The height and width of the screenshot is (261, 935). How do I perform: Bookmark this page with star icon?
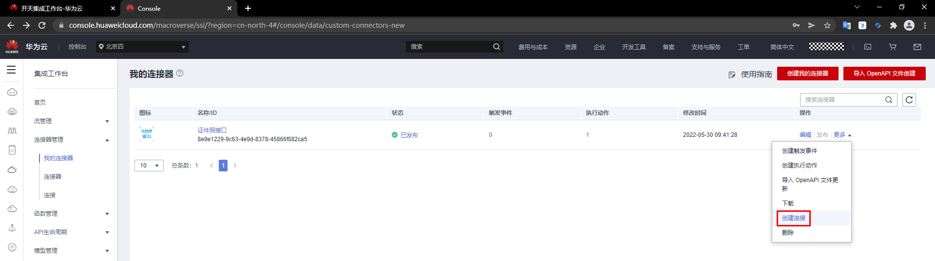tap(827, 25)
